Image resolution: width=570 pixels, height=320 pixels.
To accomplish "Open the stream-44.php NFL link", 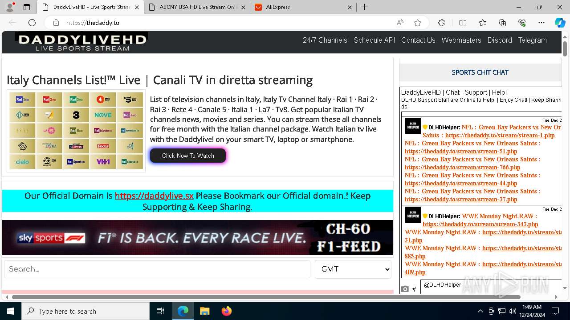I will [461, 183].
